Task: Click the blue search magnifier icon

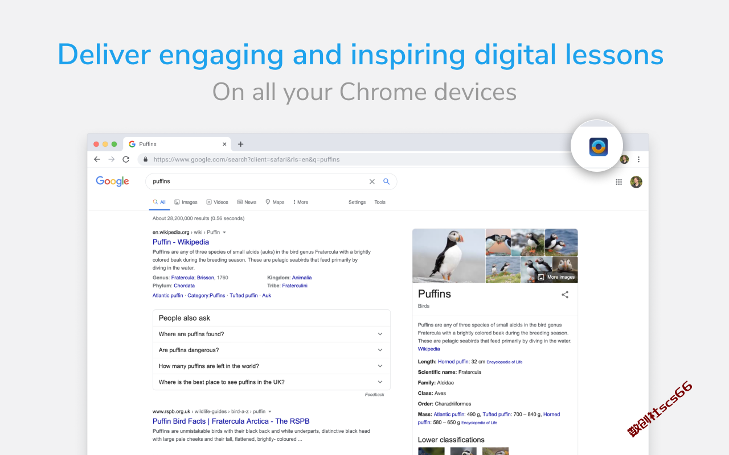Action: pos(386,181)
